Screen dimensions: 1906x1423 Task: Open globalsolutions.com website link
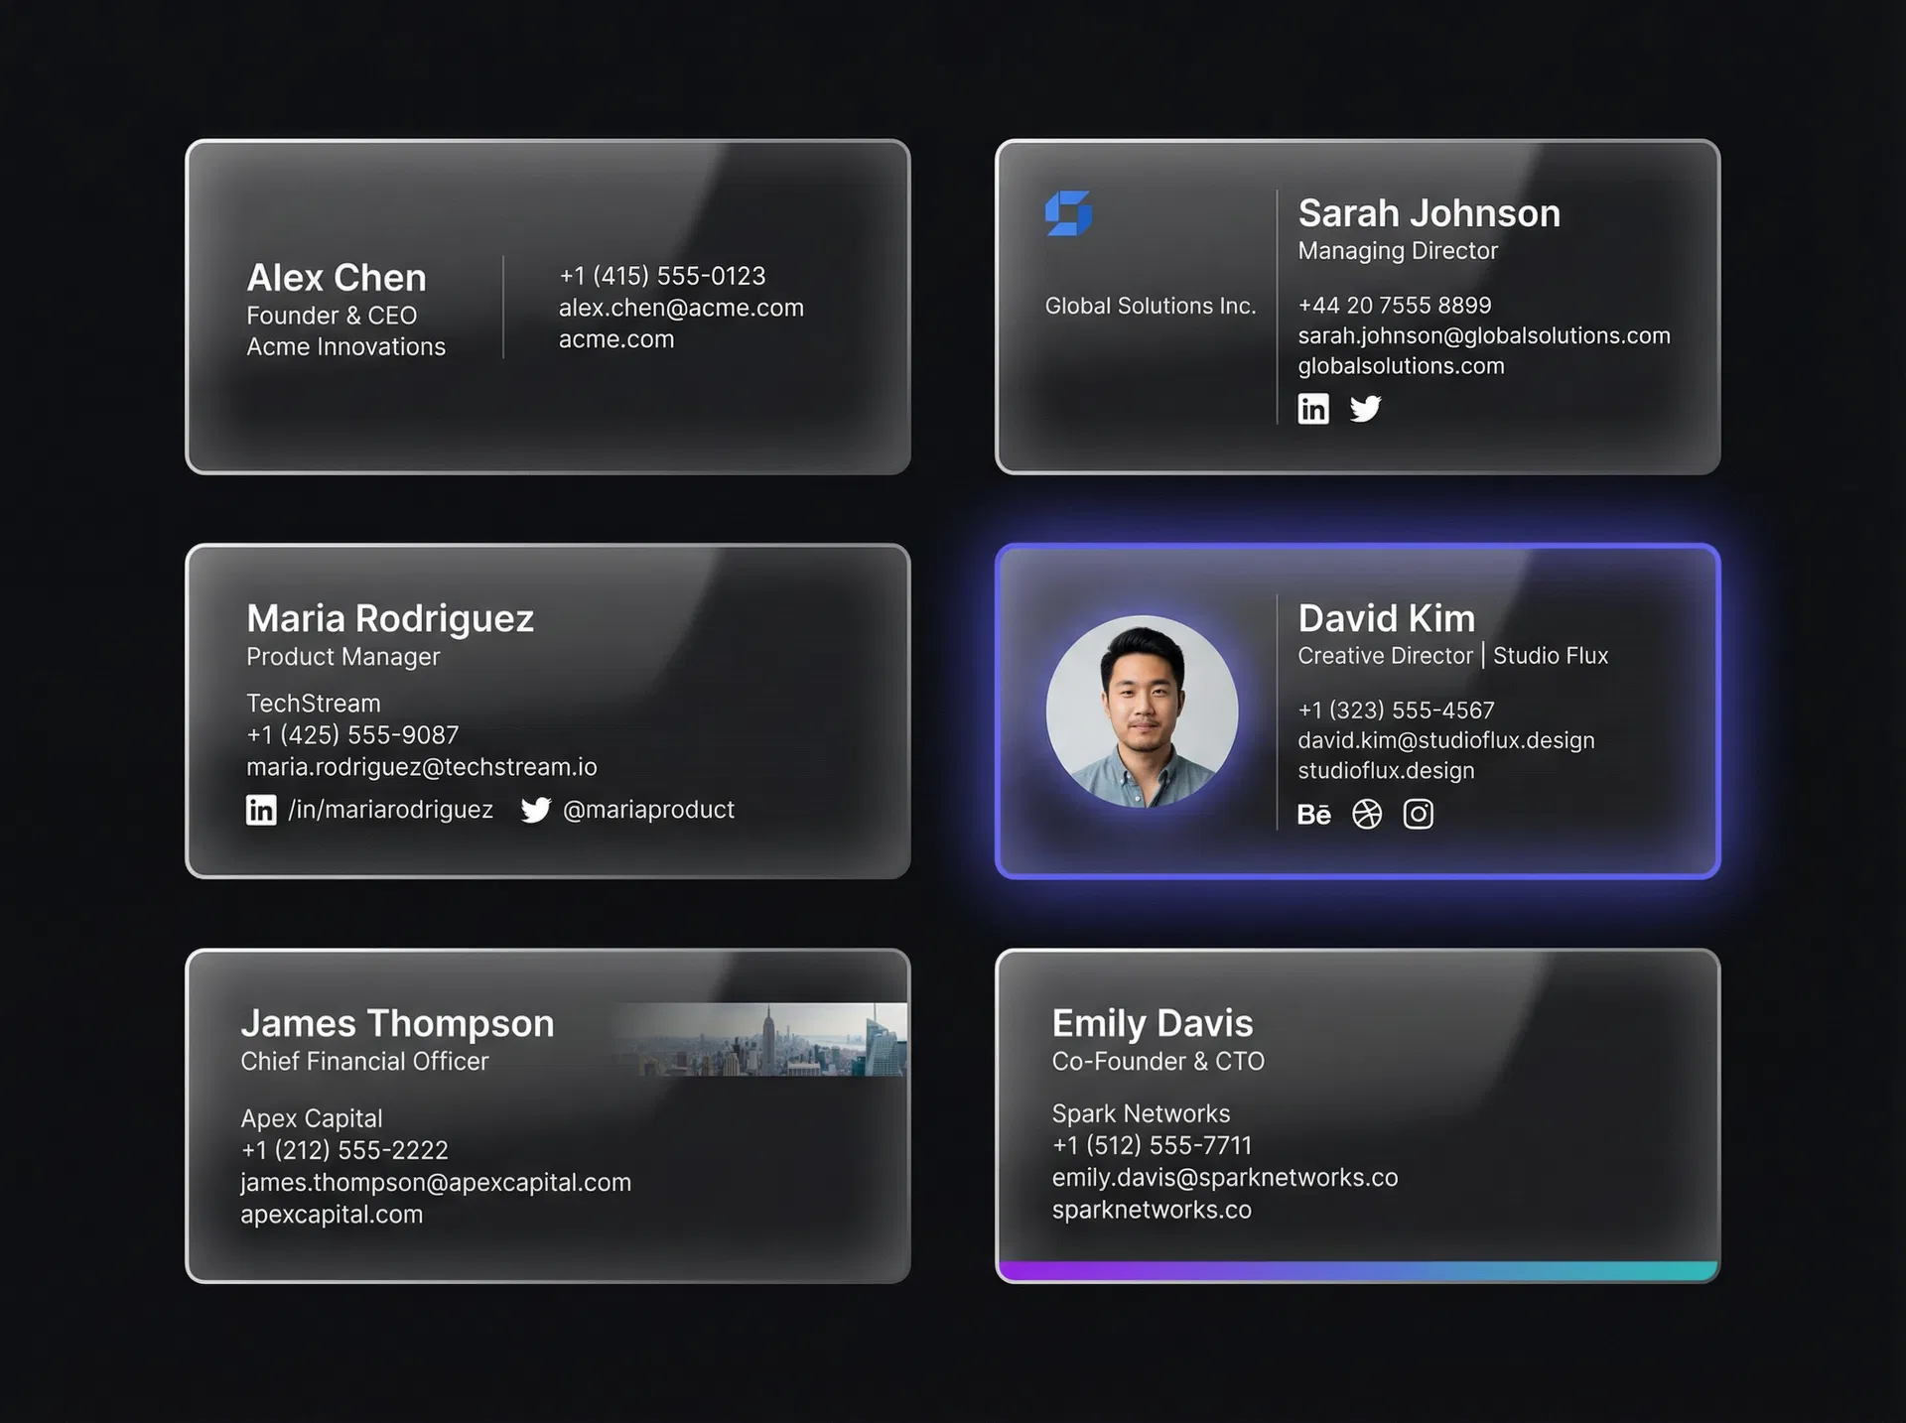click(1401, 366)
